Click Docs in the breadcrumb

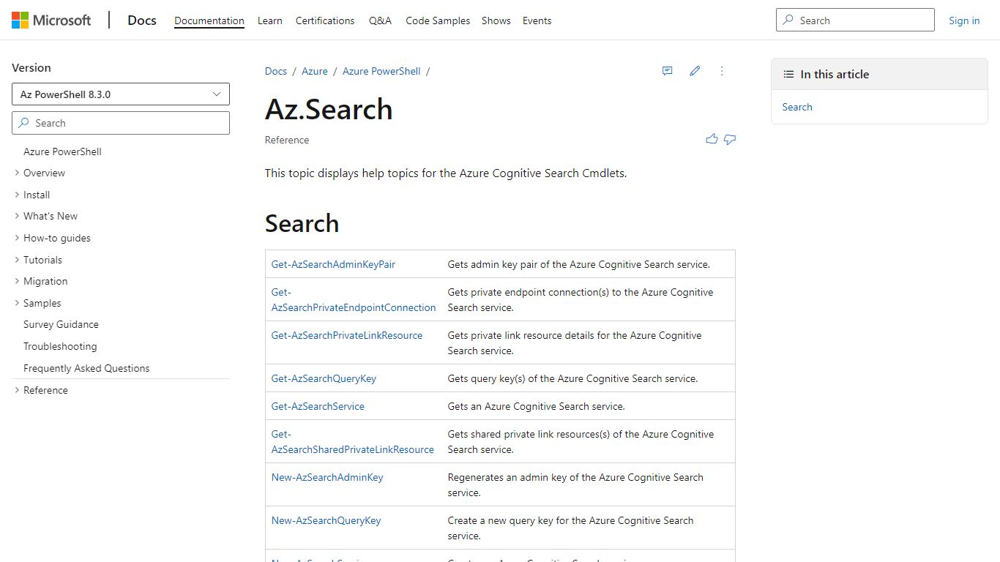tap(276, 71)
